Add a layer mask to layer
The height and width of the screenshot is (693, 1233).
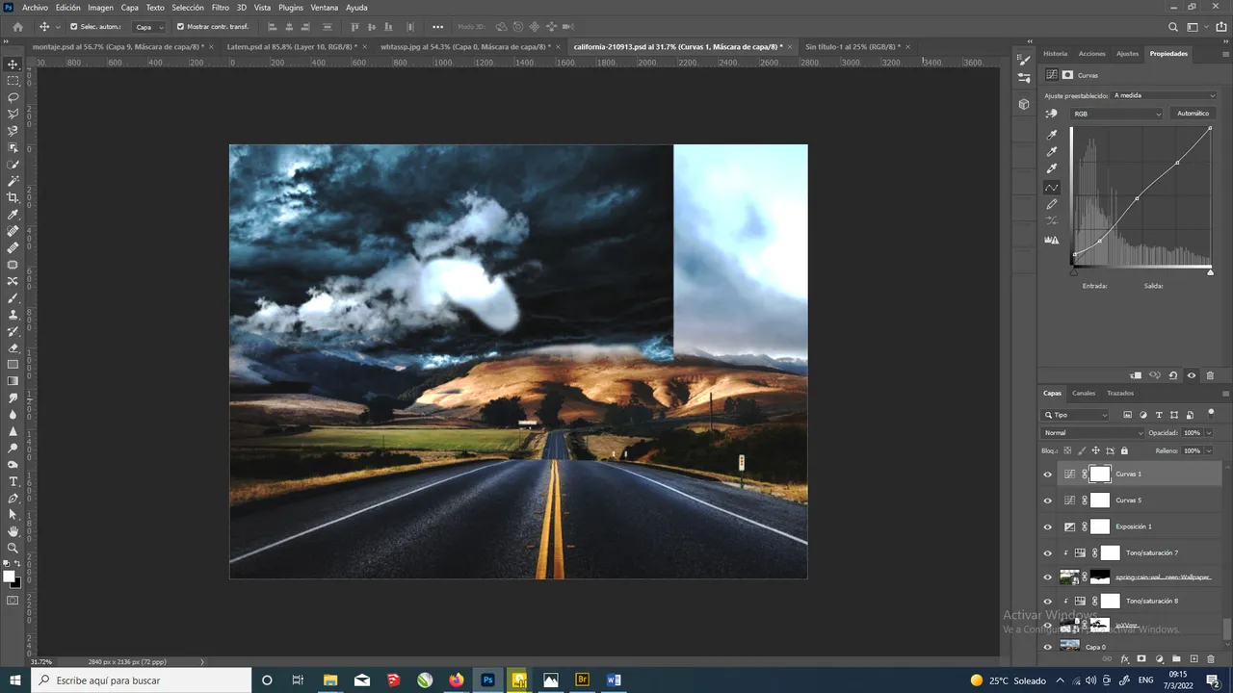point(1141,659)
